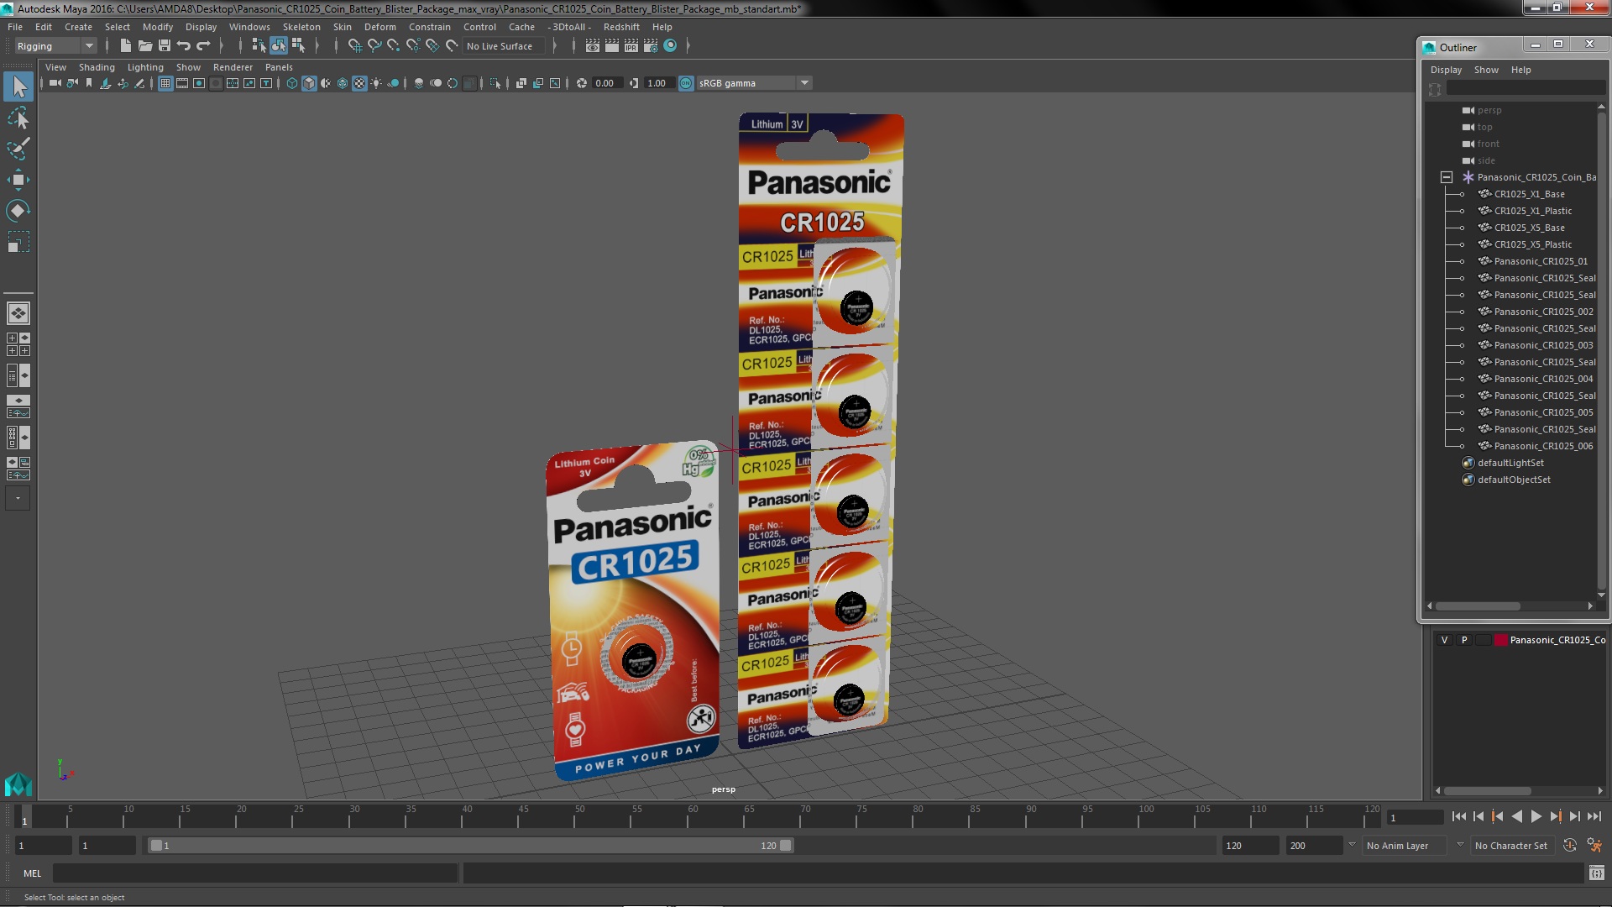Start IPR render
The width and height of the screenshot is (1612, 907).
click(x=631, y=46)
